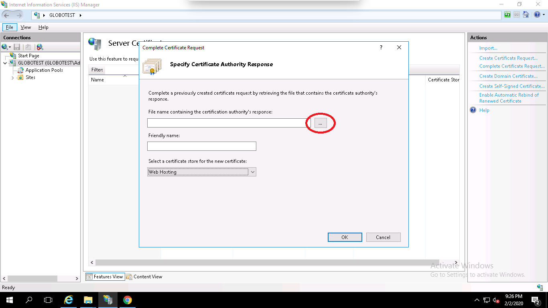The image size is (548, 308).
Task: Show hidden system tray icons
Action: [x=477, y=300]
